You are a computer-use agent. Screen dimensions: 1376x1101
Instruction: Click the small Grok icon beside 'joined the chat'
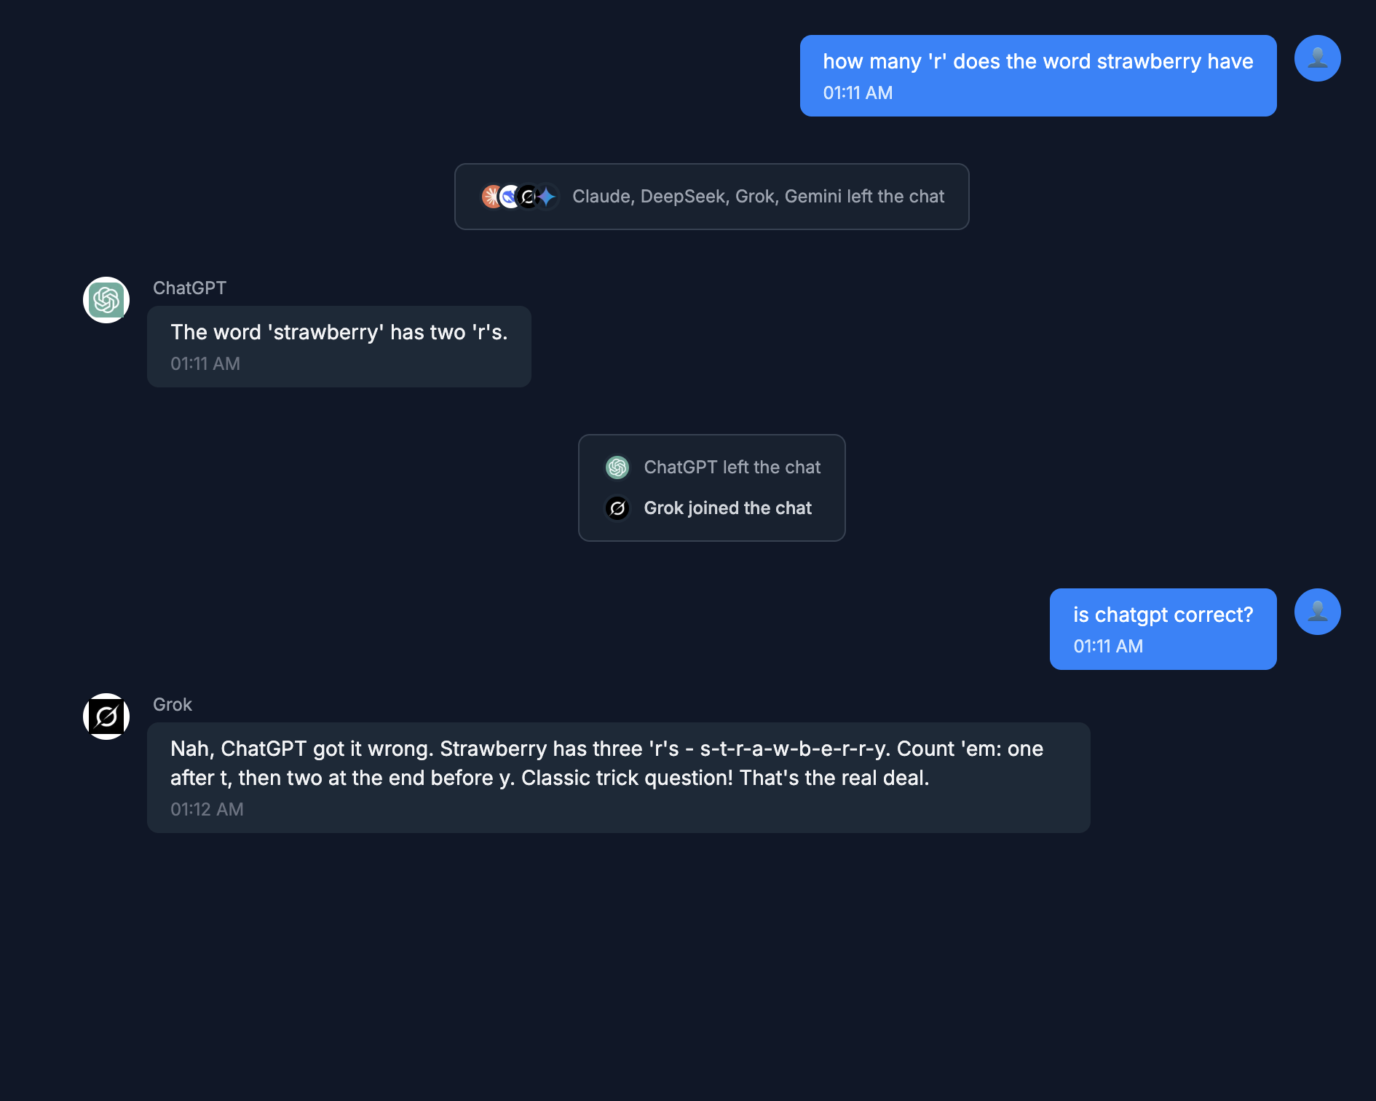pos(617,508)
